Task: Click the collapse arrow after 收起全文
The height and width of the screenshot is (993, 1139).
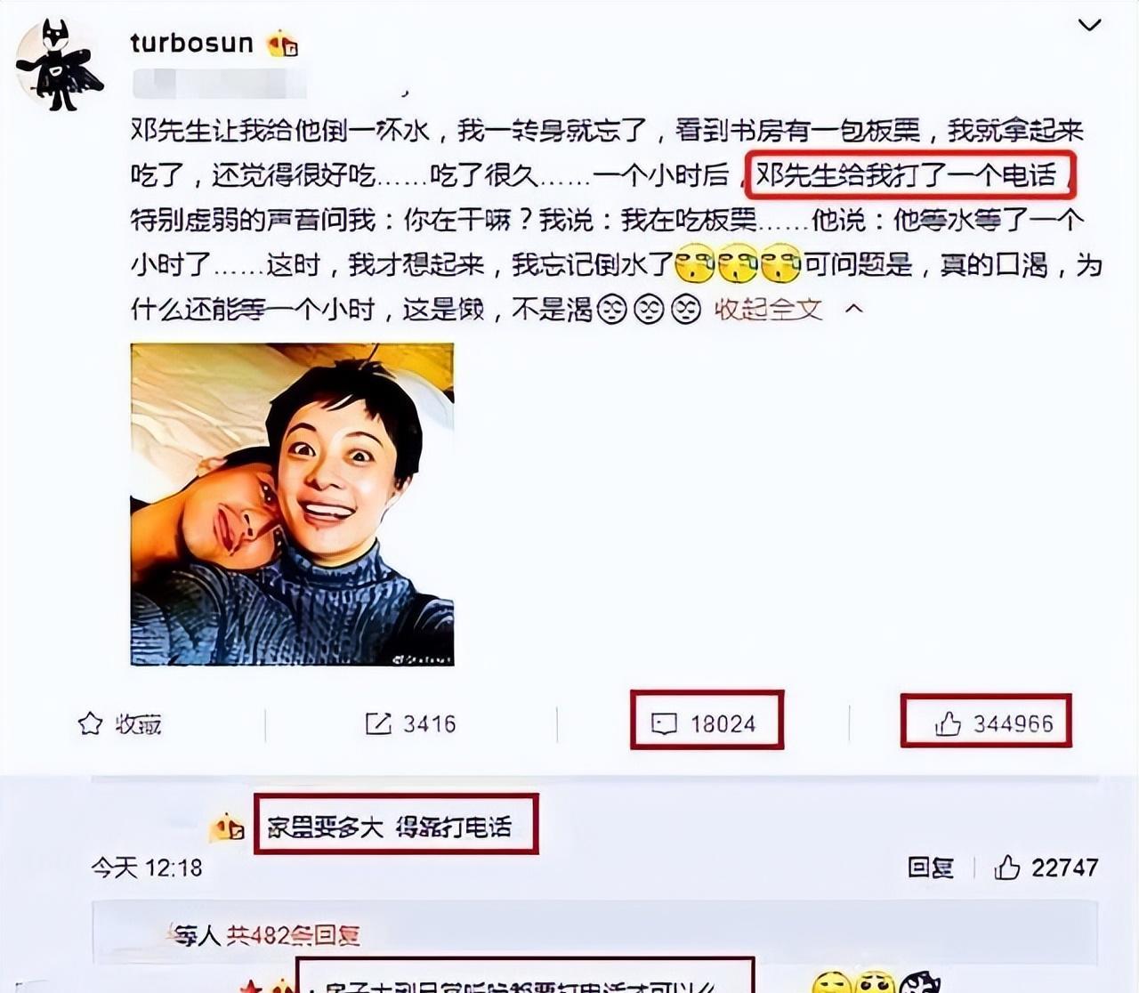Action: [853, 309]
